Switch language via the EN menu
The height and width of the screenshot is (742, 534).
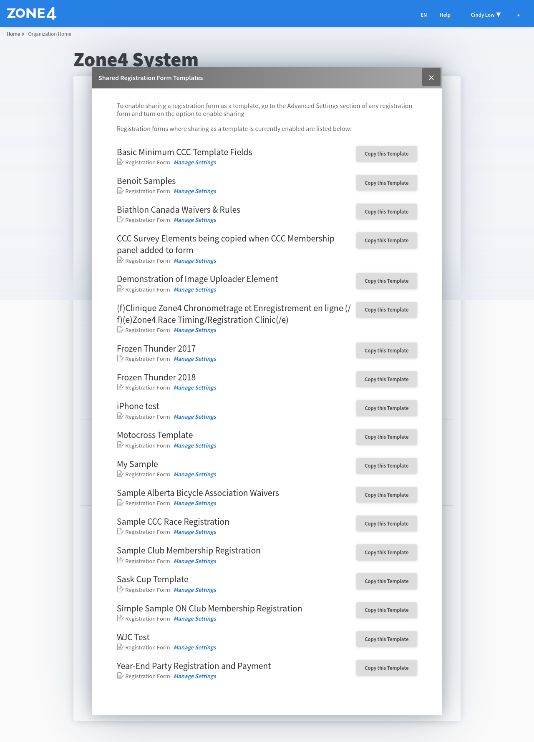pos(423,15)
